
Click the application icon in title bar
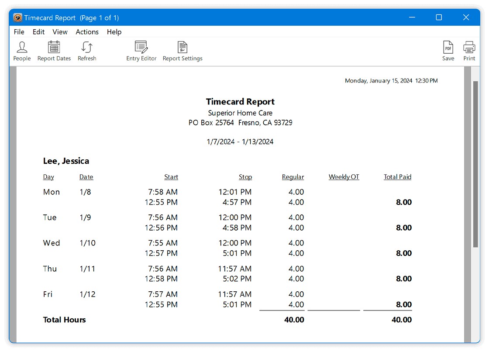17,17
